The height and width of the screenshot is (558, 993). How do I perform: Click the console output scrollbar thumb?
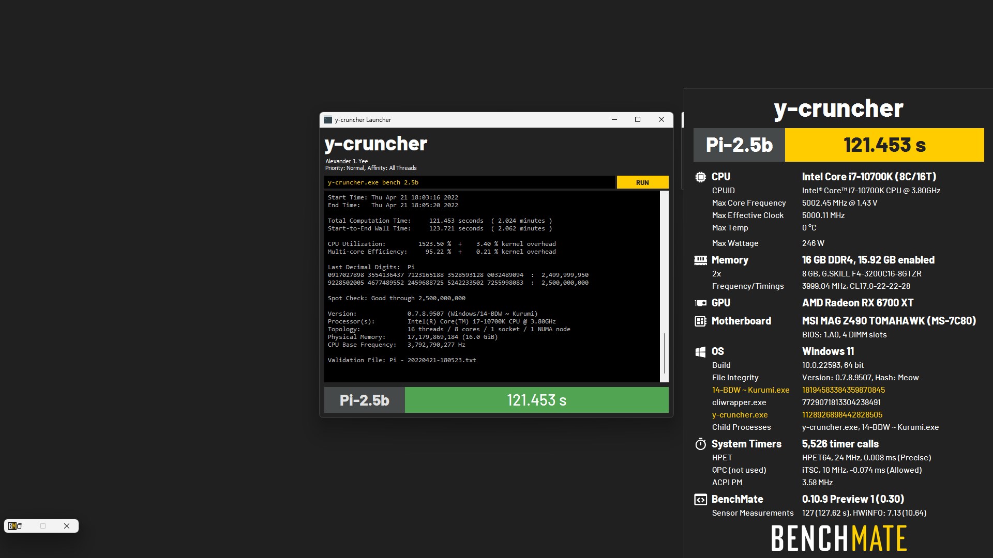(665, 353)
